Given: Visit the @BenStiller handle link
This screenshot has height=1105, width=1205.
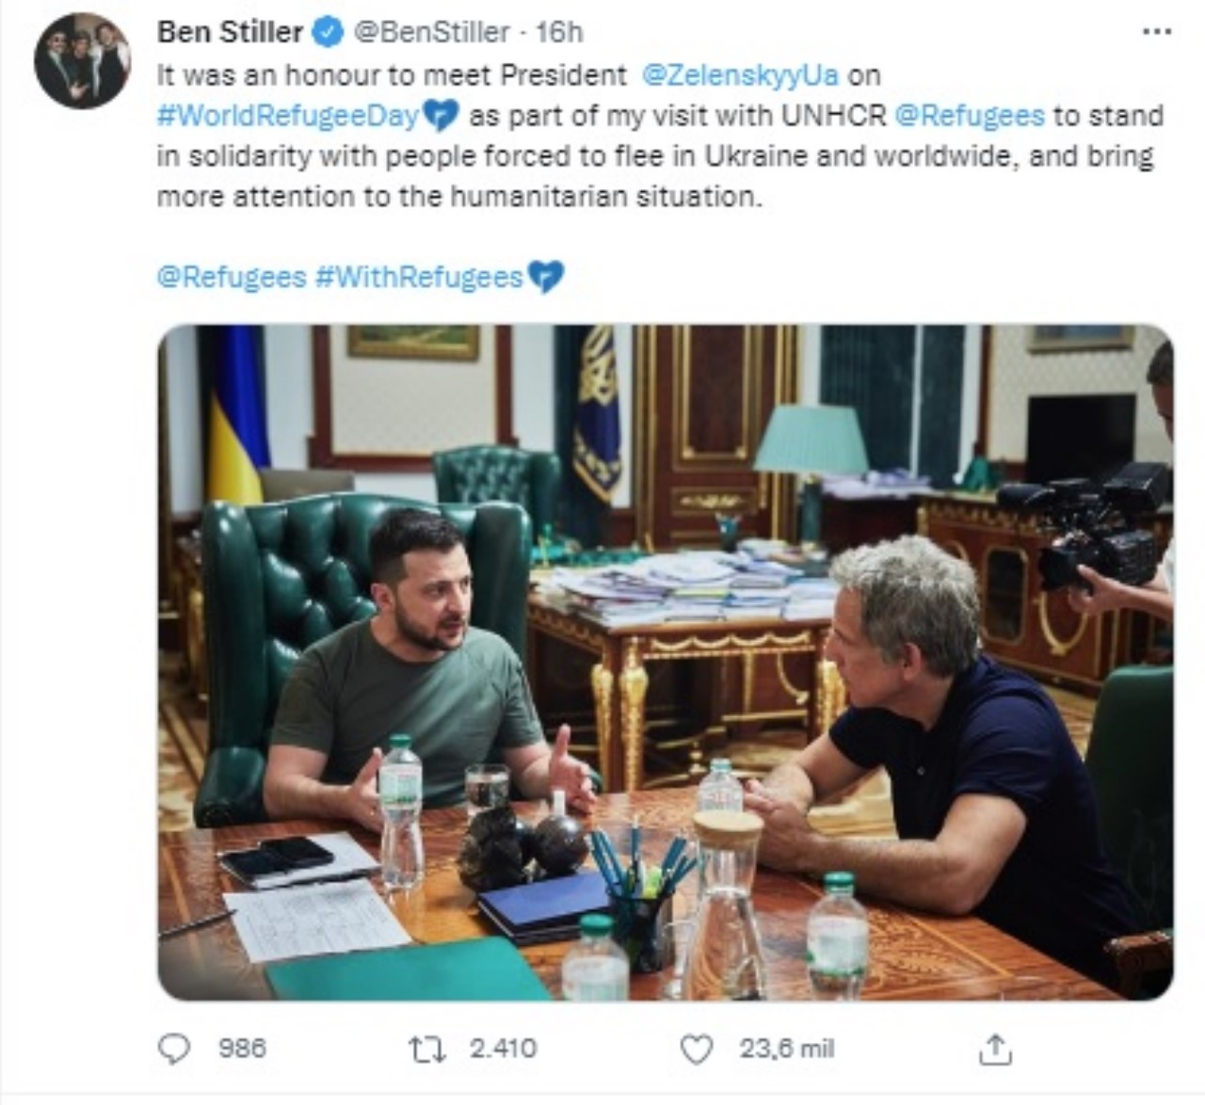Looking at the screenshot, I should click(x=430, y=33).
